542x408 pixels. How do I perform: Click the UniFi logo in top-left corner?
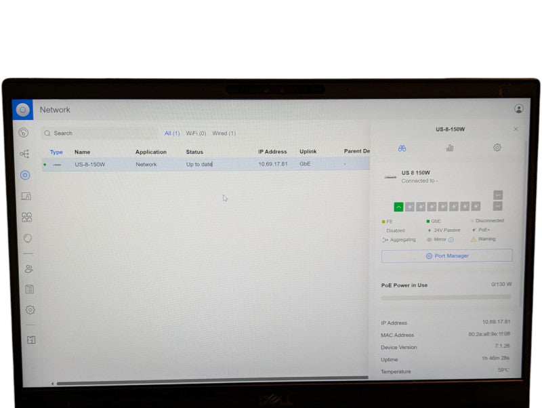coord(22,110)
